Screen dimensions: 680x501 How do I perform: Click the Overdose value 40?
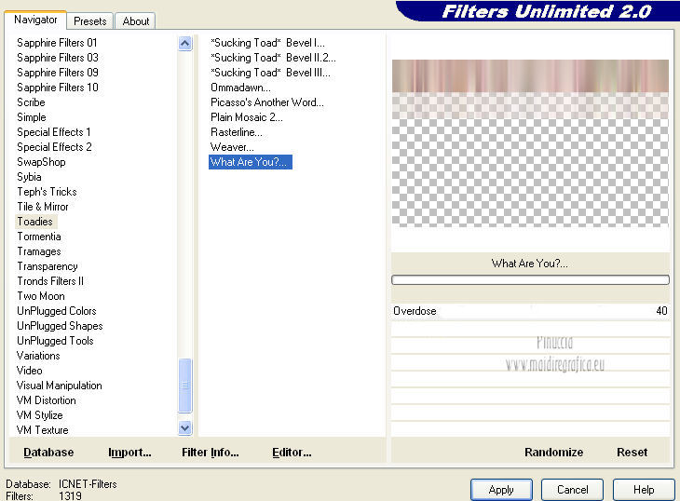[x=661, y=311]
